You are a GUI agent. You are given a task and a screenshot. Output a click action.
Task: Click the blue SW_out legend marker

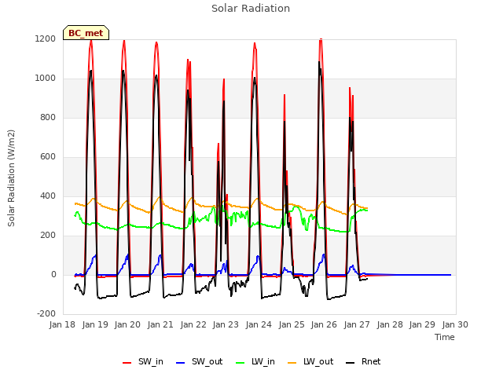[181, 363]
